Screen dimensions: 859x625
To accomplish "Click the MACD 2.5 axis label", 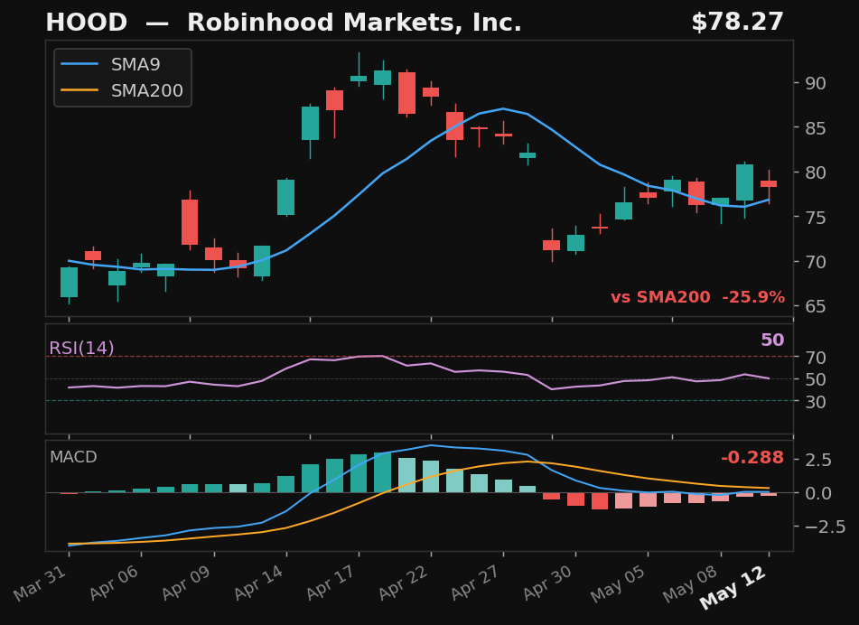I will pos(818,460).
